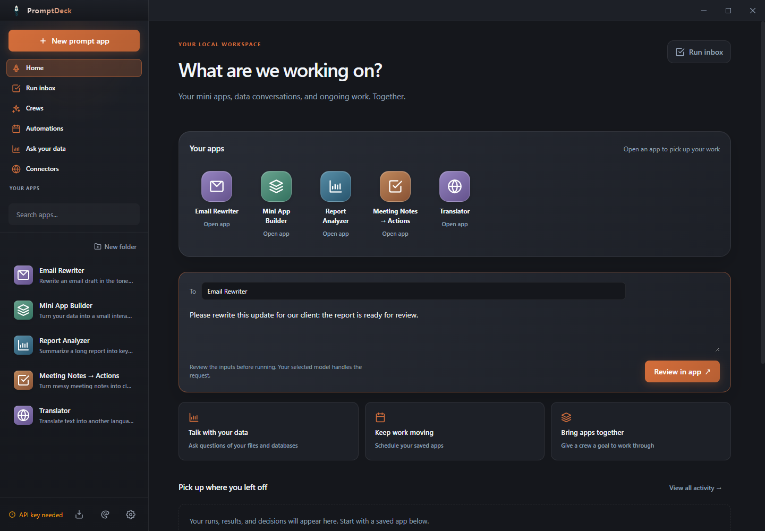Open the theme palette icon
The height and width of the screenshot is (531, 765).
pyautogui.click(x=105, y=515)
